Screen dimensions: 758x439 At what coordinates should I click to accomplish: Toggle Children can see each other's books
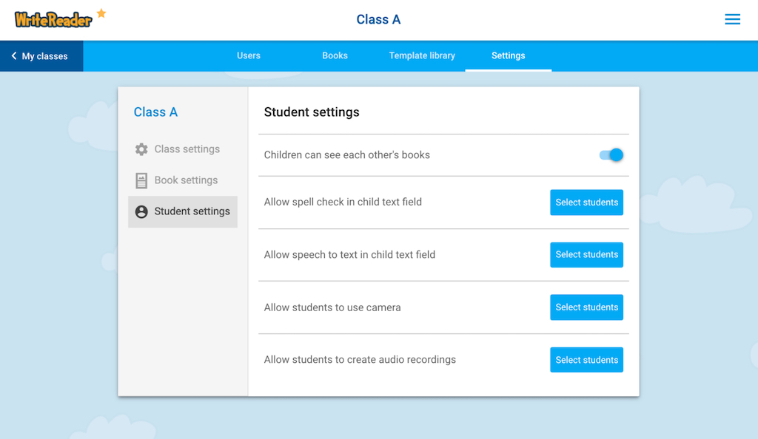[611, 155]
